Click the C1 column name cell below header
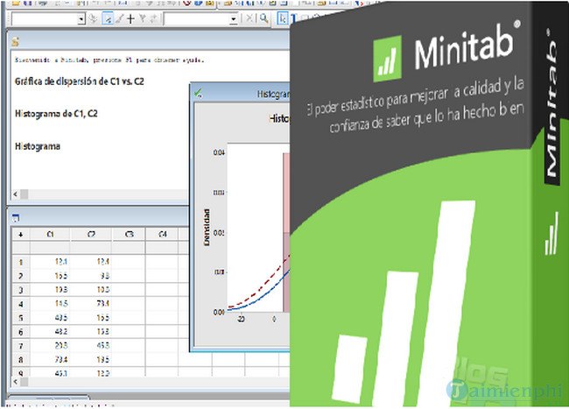The image size is (569, 409). pyautogui.click(x=50, y=248)
